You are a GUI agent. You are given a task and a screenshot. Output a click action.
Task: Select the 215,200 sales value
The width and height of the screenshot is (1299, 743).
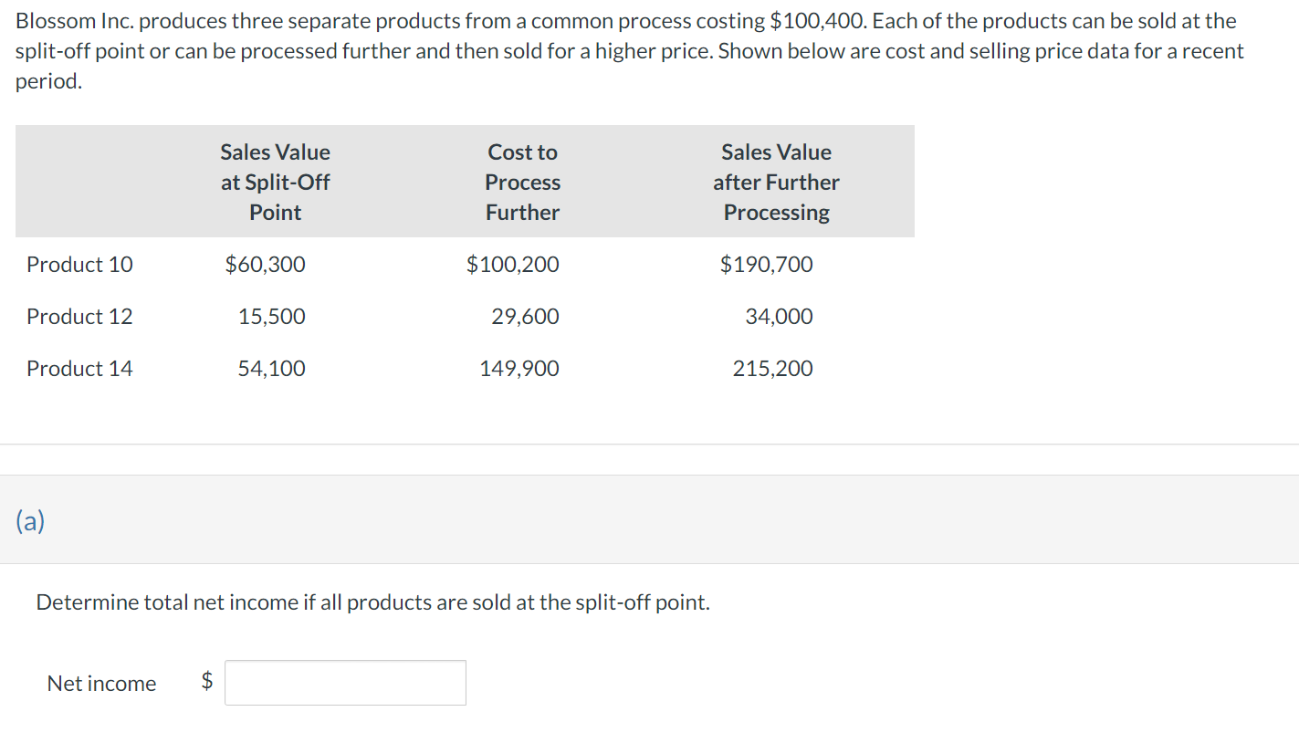click(773, 369)
